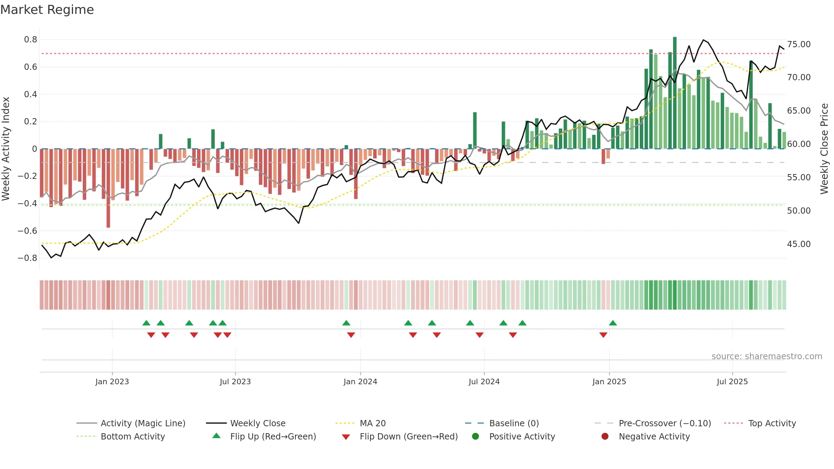Toggle Activity (Magic Line) legend entry

(131, 423)
